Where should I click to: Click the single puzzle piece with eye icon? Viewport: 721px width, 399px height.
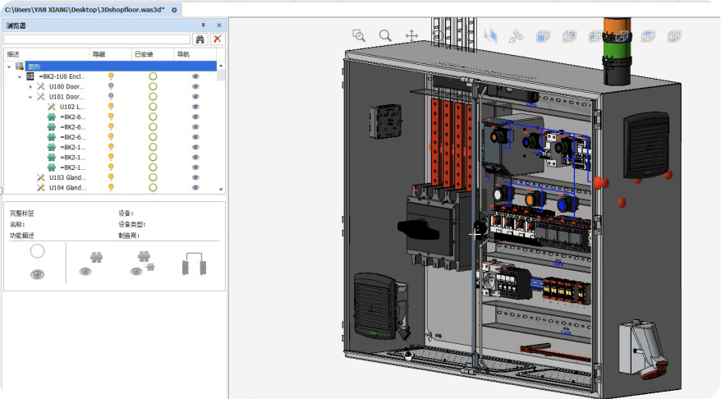[91, 264]
